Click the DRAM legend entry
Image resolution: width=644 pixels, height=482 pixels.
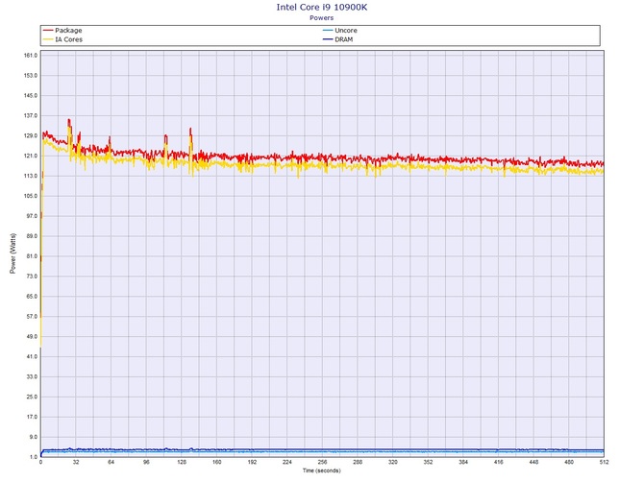pos(338,39)
